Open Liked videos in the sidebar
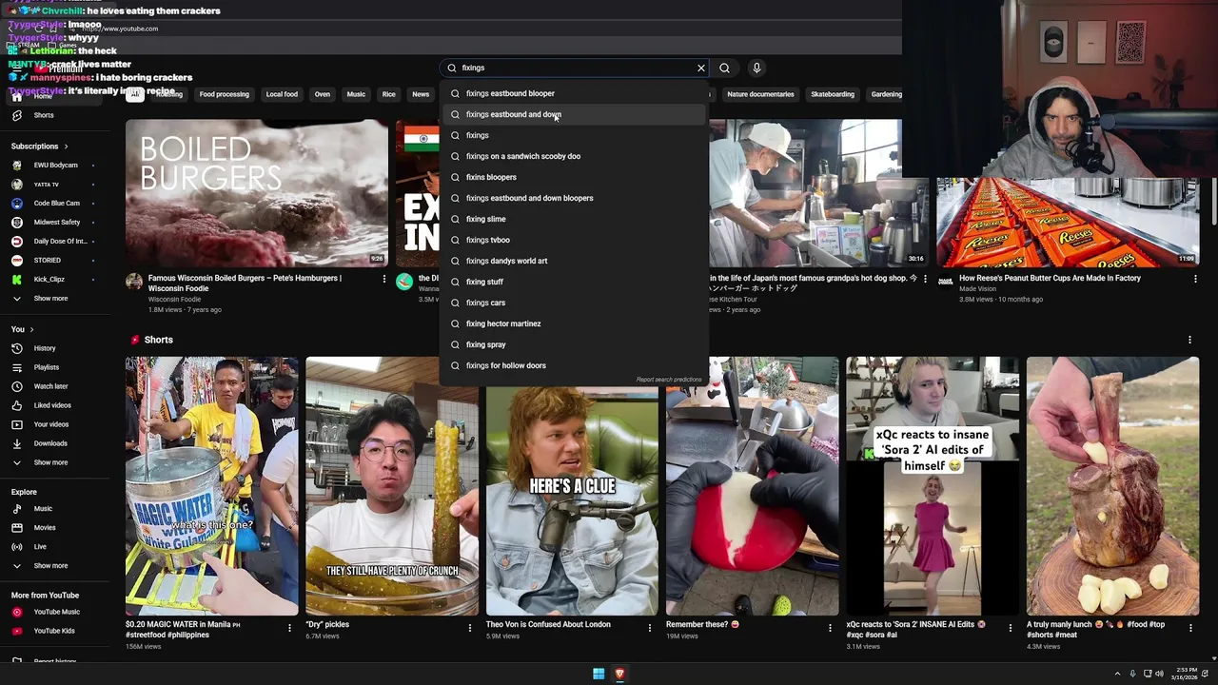1218x685 pixels. click(52, 405)
